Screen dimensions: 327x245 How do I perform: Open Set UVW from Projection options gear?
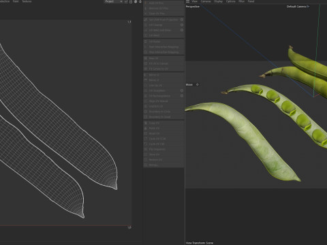click(182, 20)
